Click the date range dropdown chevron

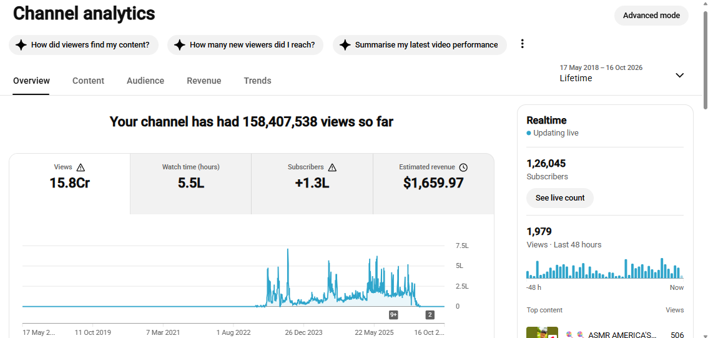tap(679, 76)
